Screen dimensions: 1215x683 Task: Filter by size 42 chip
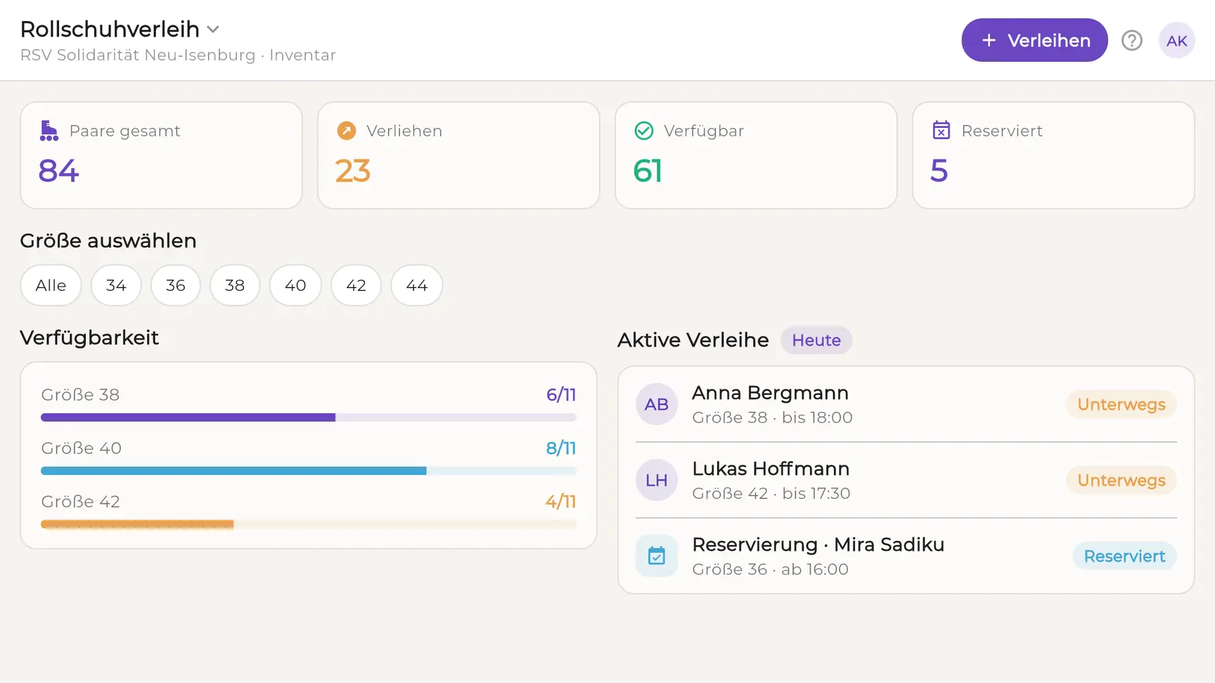(x=356, y=285)
